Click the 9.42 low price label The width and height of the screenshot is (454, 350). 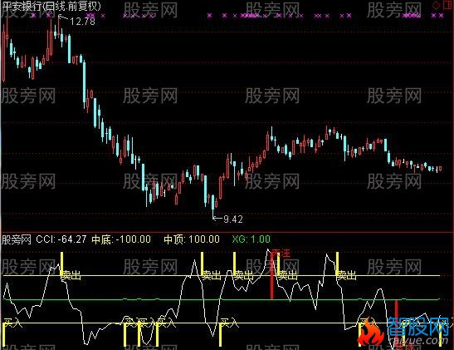click(233, 219)
